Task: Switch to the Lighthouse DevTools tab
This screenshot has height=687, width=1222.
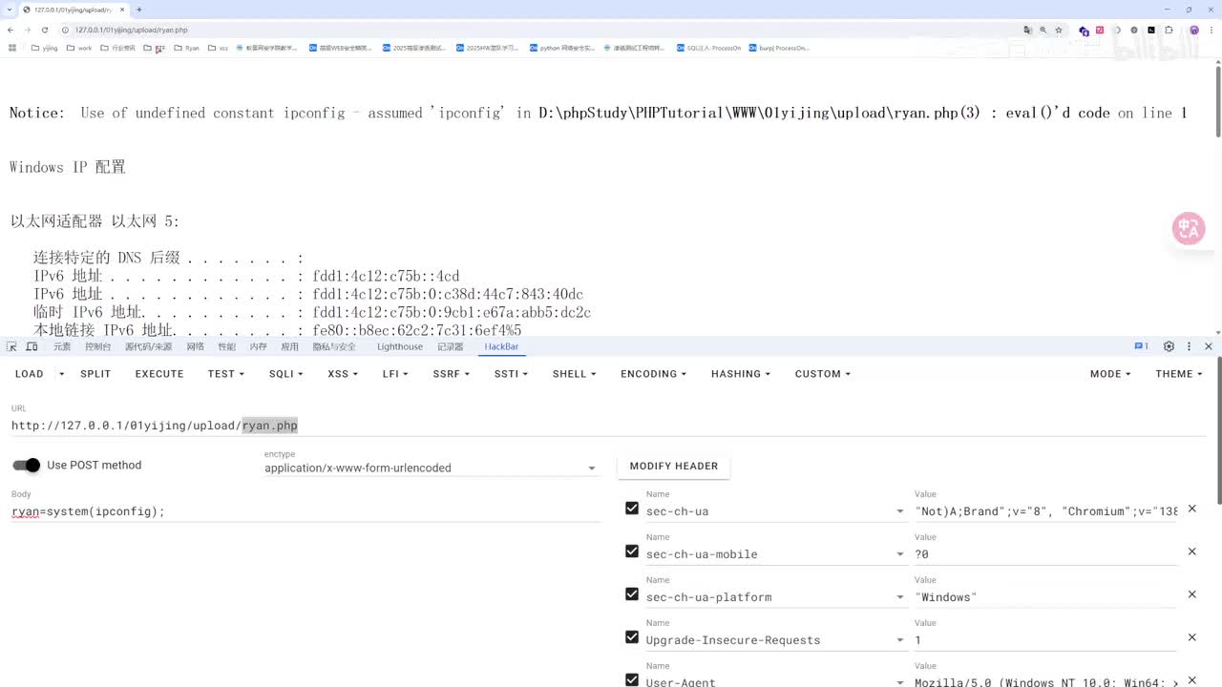Action: (x=399, y=346)
